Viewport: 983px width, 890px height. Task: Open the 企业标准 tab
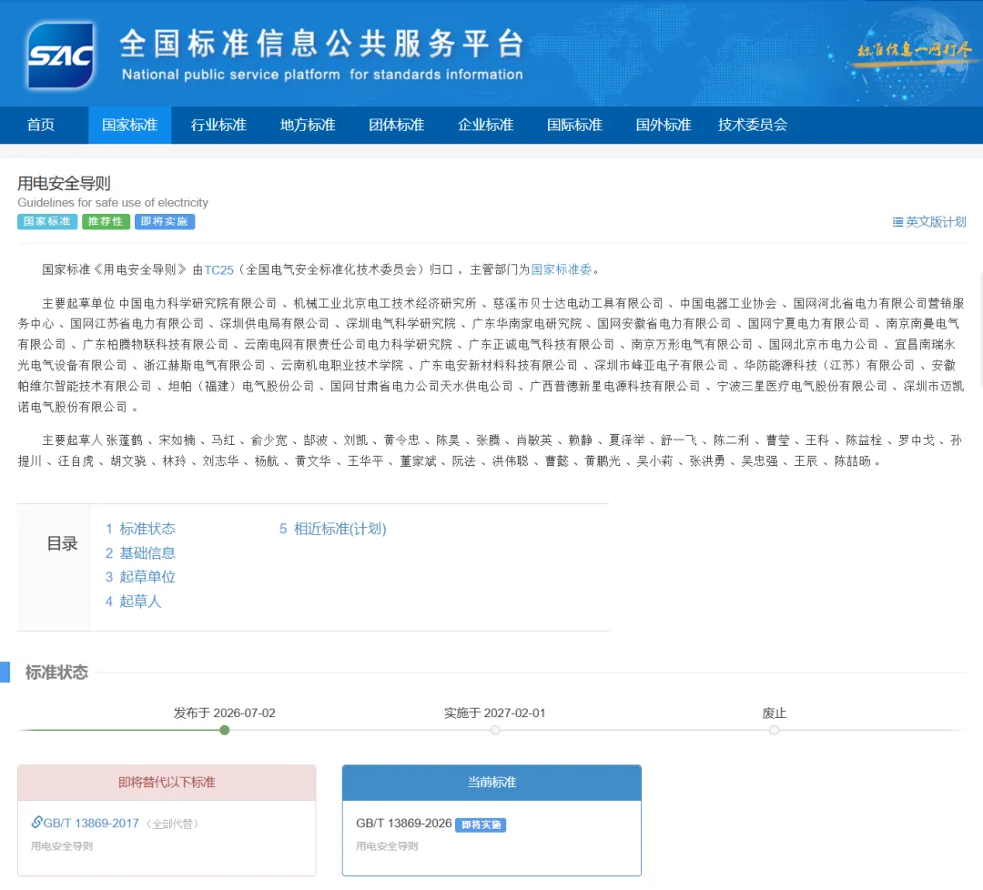pos(486,125)
